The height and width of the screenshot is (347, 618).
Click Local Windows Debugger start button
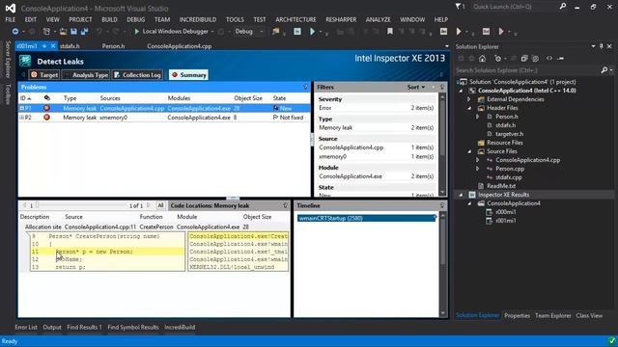pos(172,32)
